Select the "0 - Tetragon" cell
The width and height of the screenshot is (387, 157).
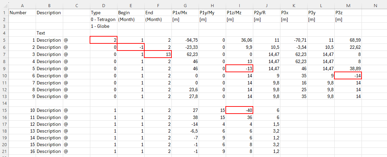pyautogui.click(x=104, y=19)
